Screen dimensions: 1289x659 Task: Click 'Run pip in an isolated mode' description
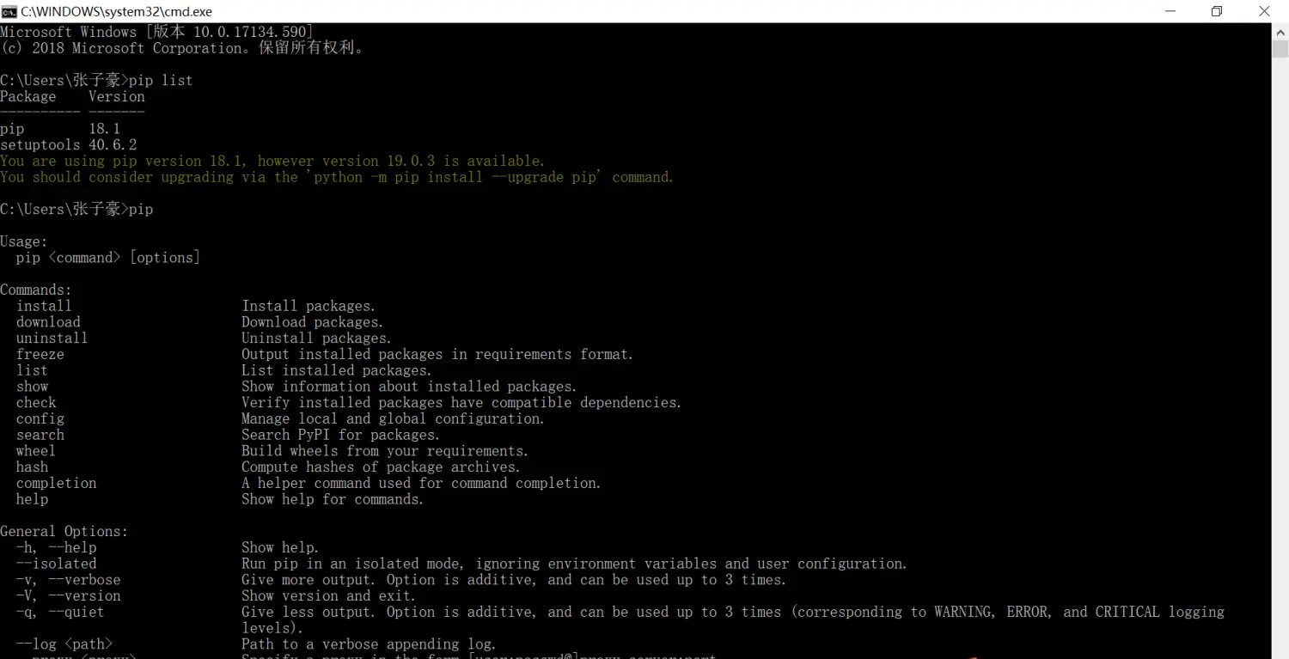click(574, 564)
